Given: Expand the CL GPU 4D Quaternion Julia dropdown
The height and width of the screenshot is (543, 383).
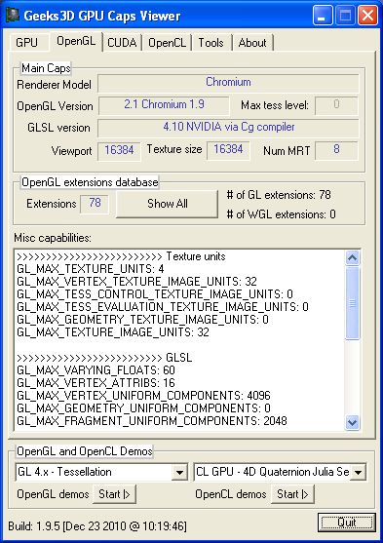Looking at the screenshot, I should click(358, 472).
